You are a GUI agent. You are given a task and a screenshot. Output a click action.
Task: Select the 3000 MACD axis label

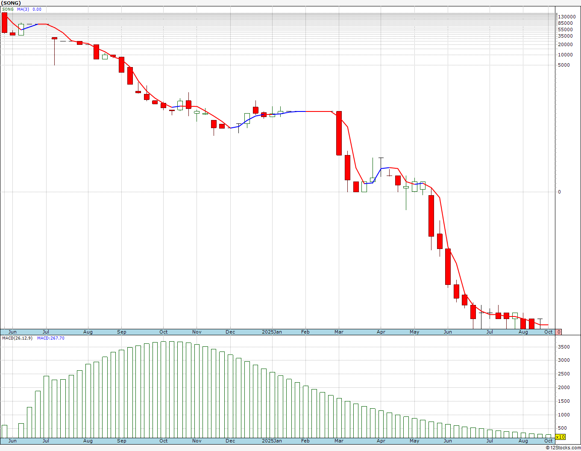564,360
